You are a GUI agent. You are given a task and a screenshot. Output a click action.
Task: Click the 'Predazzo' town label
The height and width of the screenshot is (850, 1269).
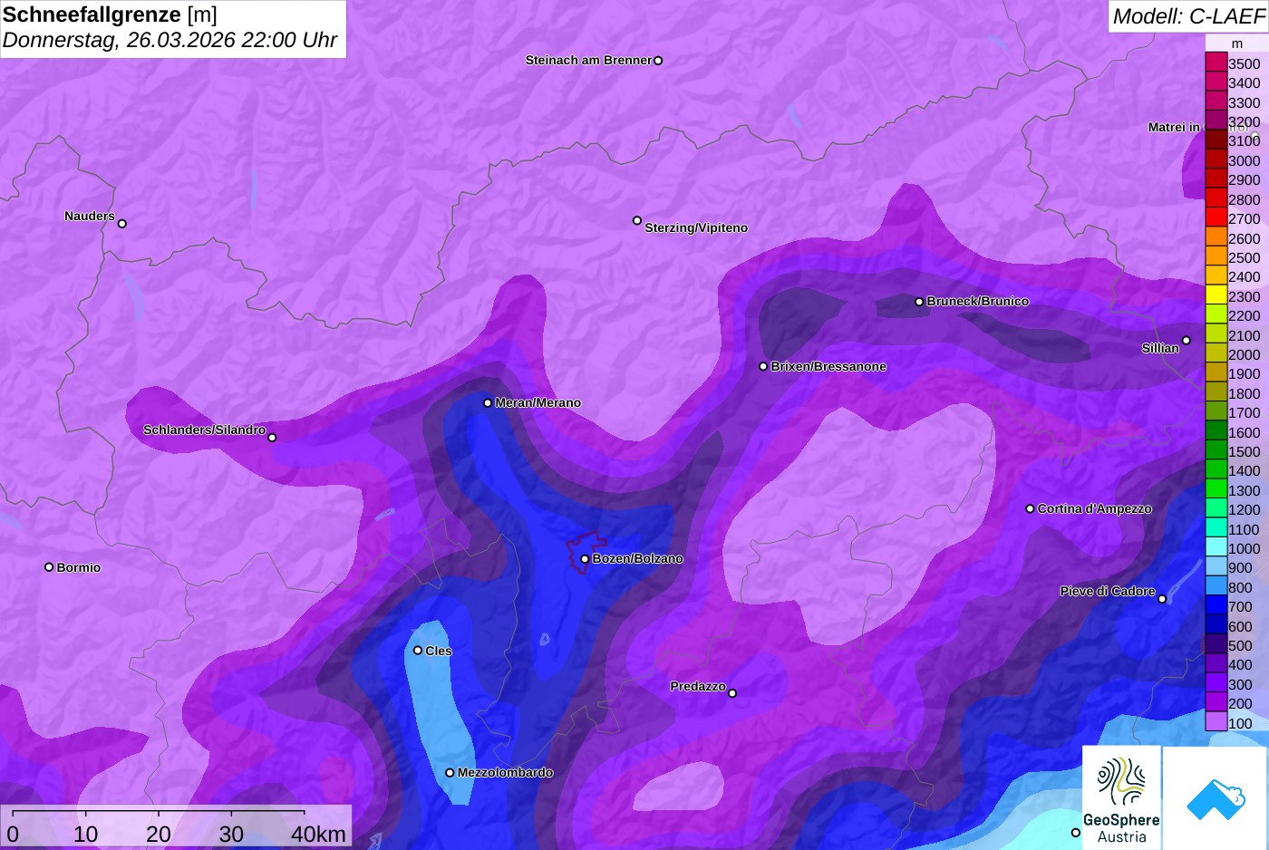tap(698, 686)
